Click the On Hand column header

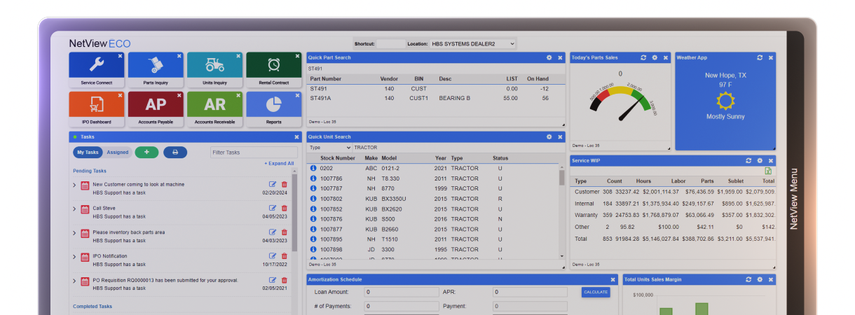pyautogui.click(x=538, y=79)
